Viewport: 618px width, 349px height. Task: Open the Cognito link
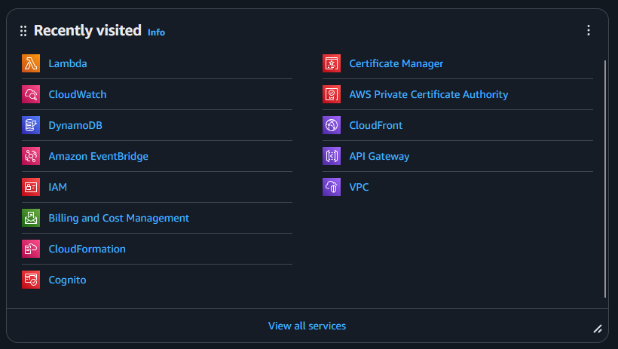67,280
